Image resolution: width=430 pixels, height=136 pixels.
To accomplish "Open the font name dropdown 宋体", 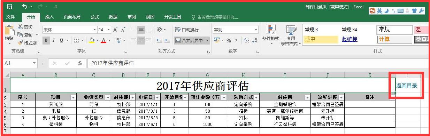I will (94, 30).
